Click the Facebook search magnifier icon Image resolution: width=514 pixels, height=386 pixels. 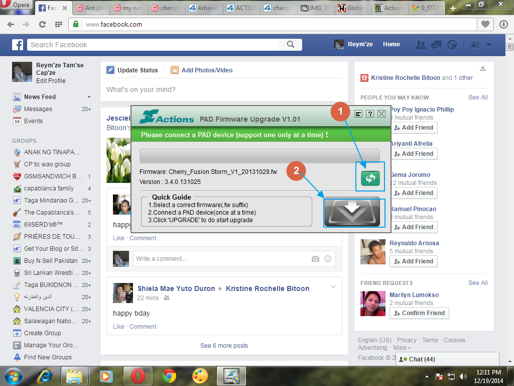(291, 44)
